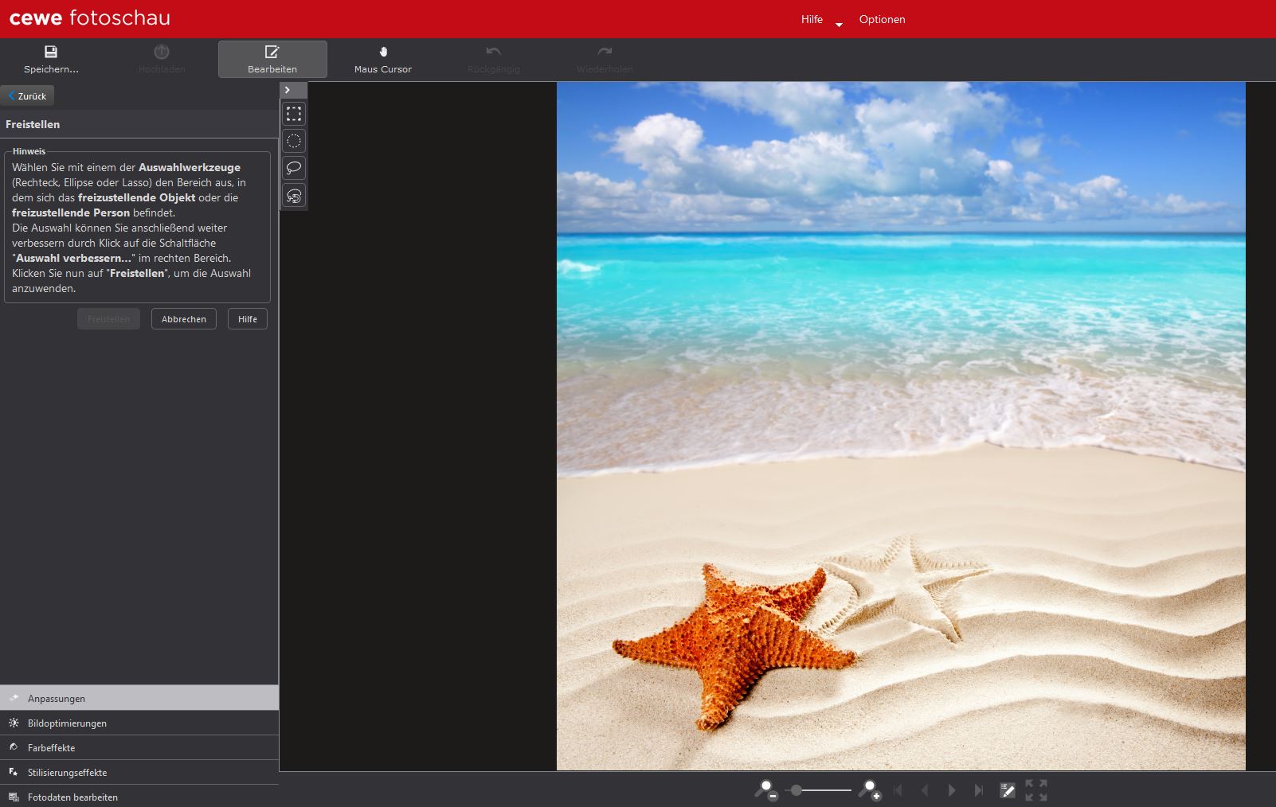The width and height of the screenshot is (1276, 807).
Task: Go back with the Zurück button
Action: 27,96
